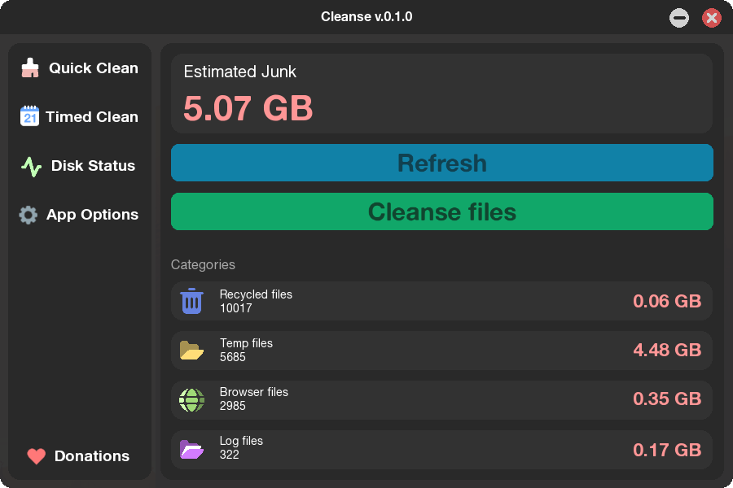The width and height of the screenshot is (733, 488).
Task: Click the Temp files folder icon
Action: [x=191, y=350]
